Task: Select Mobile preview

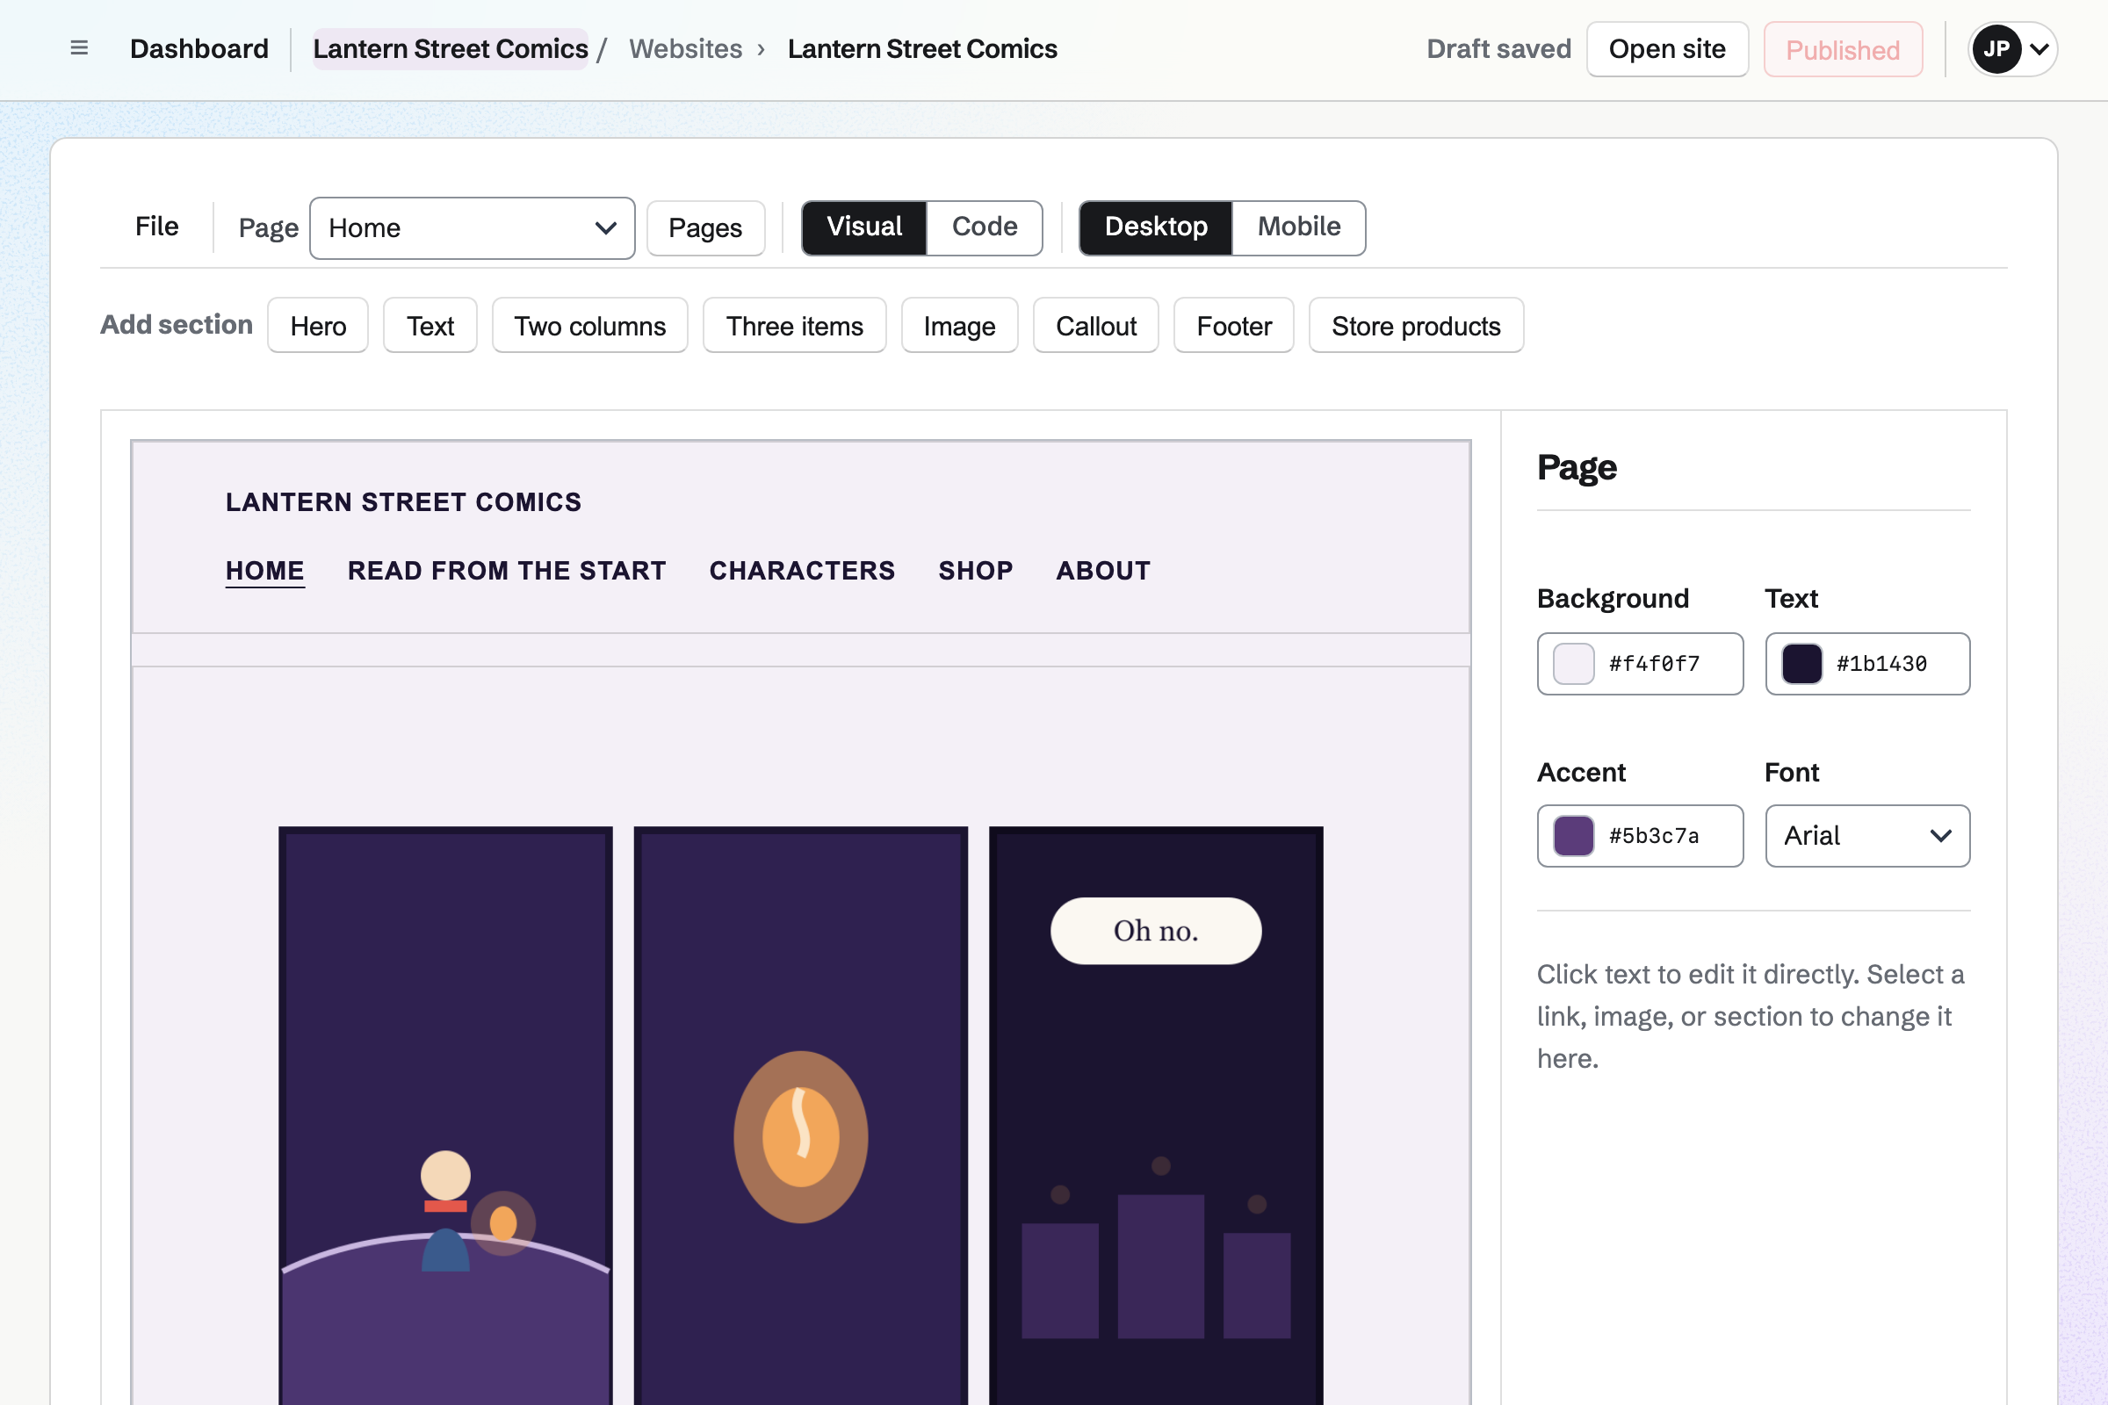Action: pos(1299,227)
